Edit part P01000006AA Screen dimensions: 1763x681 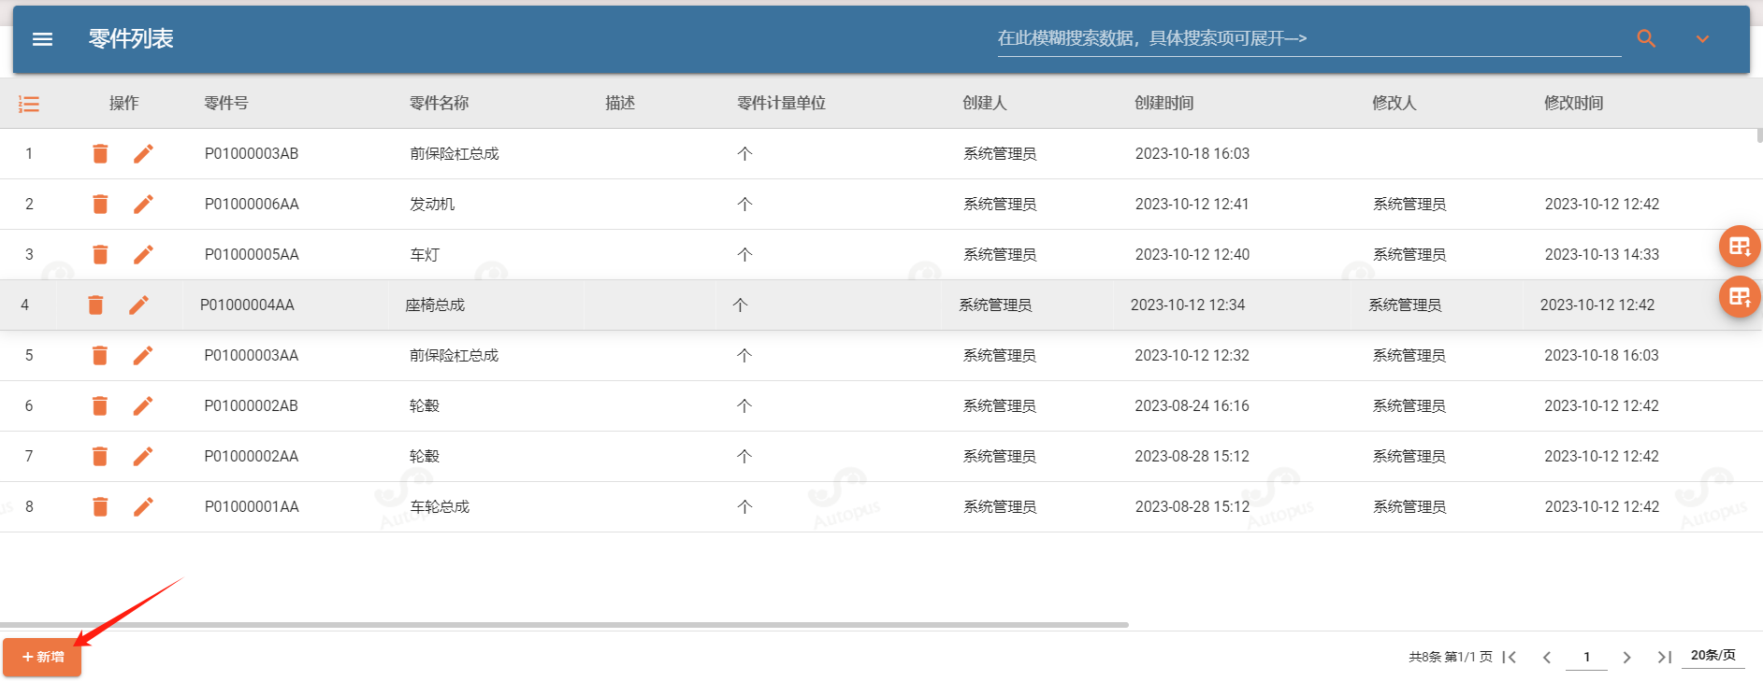click(143, 204)
